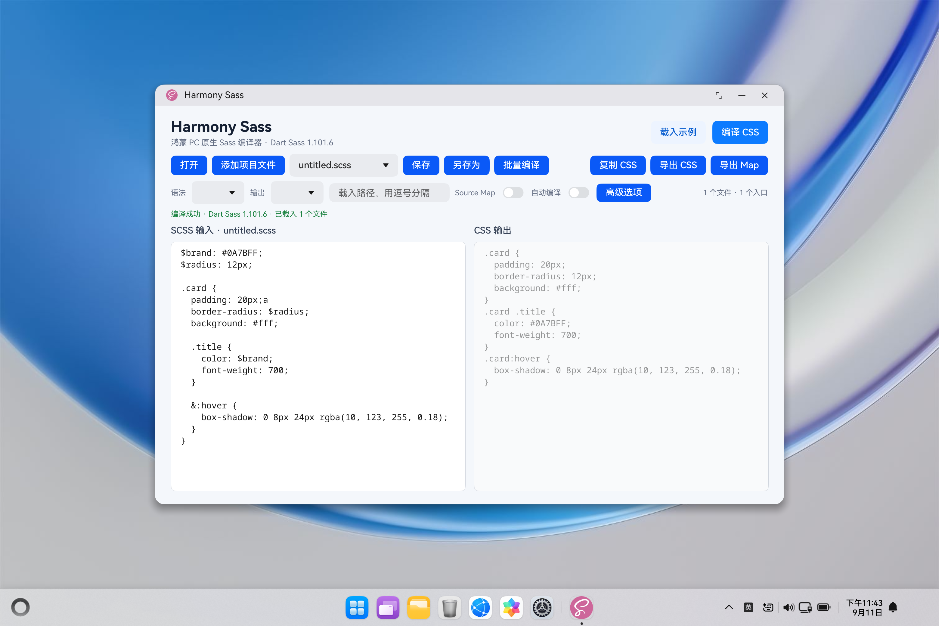Click inside the SCSS input editor
This screenshot has height=626, width=939.
point(318,366)
